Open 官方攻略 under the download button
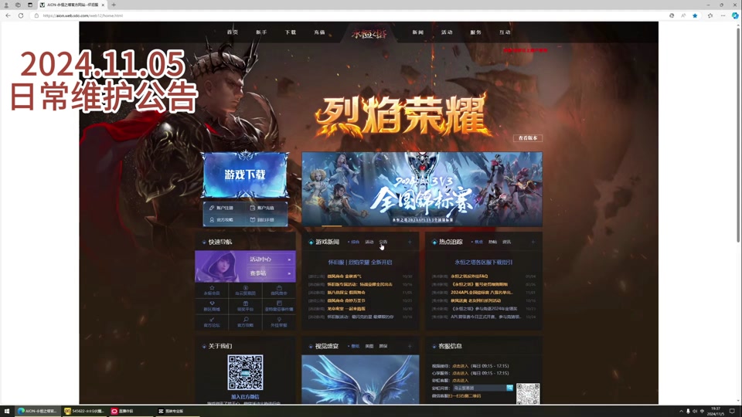742x417 pixels. [222, 220]
